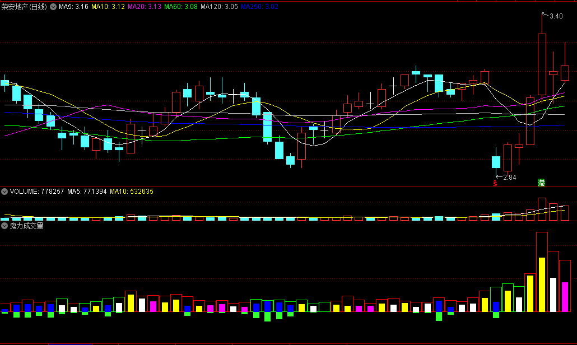Click the volume MA5: 771394 label
This screenshot has width=577, height=345.
[87, 191]
